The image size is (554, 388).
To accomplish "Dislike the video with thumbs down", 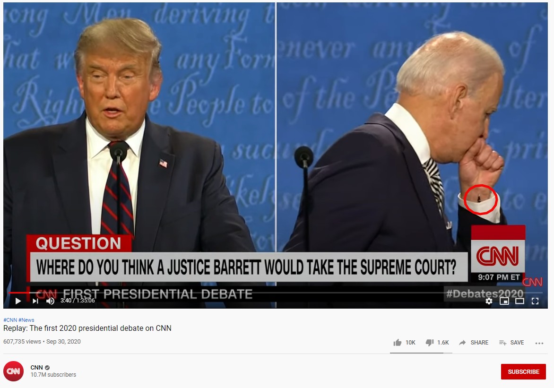I will click(x=437, y=343).
